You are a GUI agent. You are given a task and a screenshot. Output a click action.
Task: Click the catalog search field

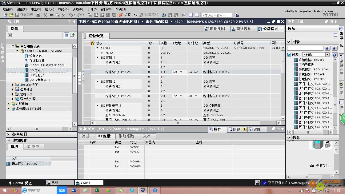coord(305,48)
